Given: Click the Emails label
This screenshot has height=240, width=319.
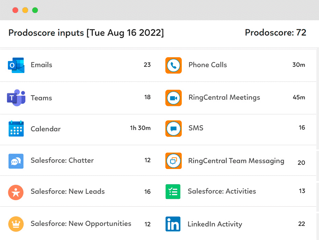Looking at the screenshot, I should (42, 65).
